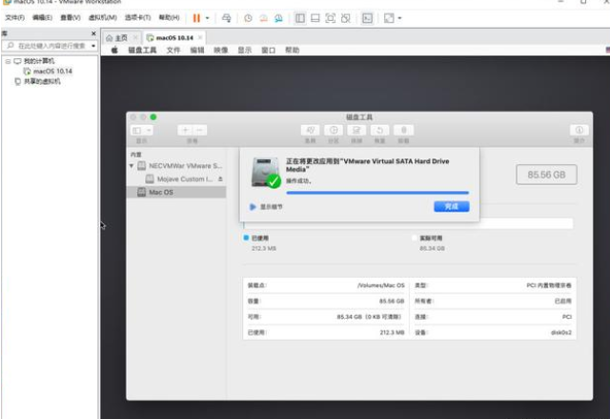Open the power options dropdown beside pause
This screenshot has height=419, width=610.
point(207,17)
